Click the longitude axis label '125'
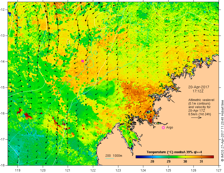Screen dimensions: 224x173 pos(169,170)
